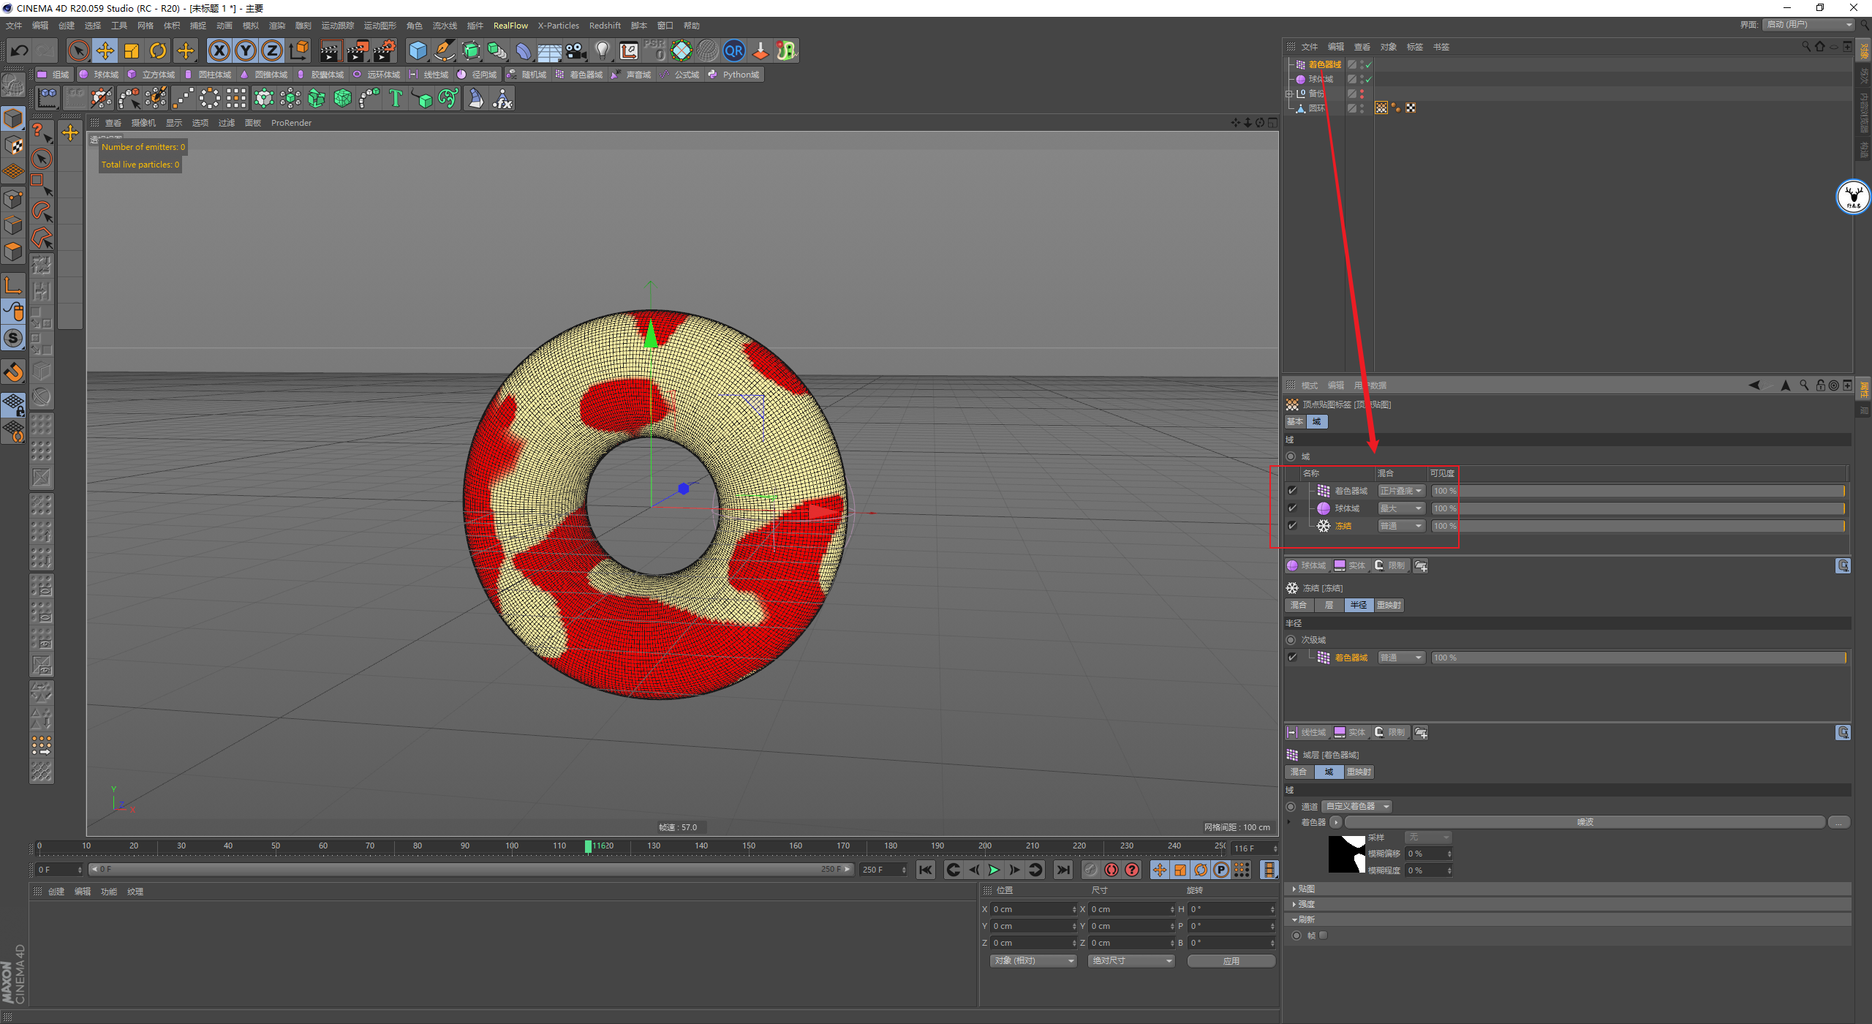Open the 自定义着色器 channel dropdown
This screenshot has height=1024, width=1872.
coord(1356,807)
